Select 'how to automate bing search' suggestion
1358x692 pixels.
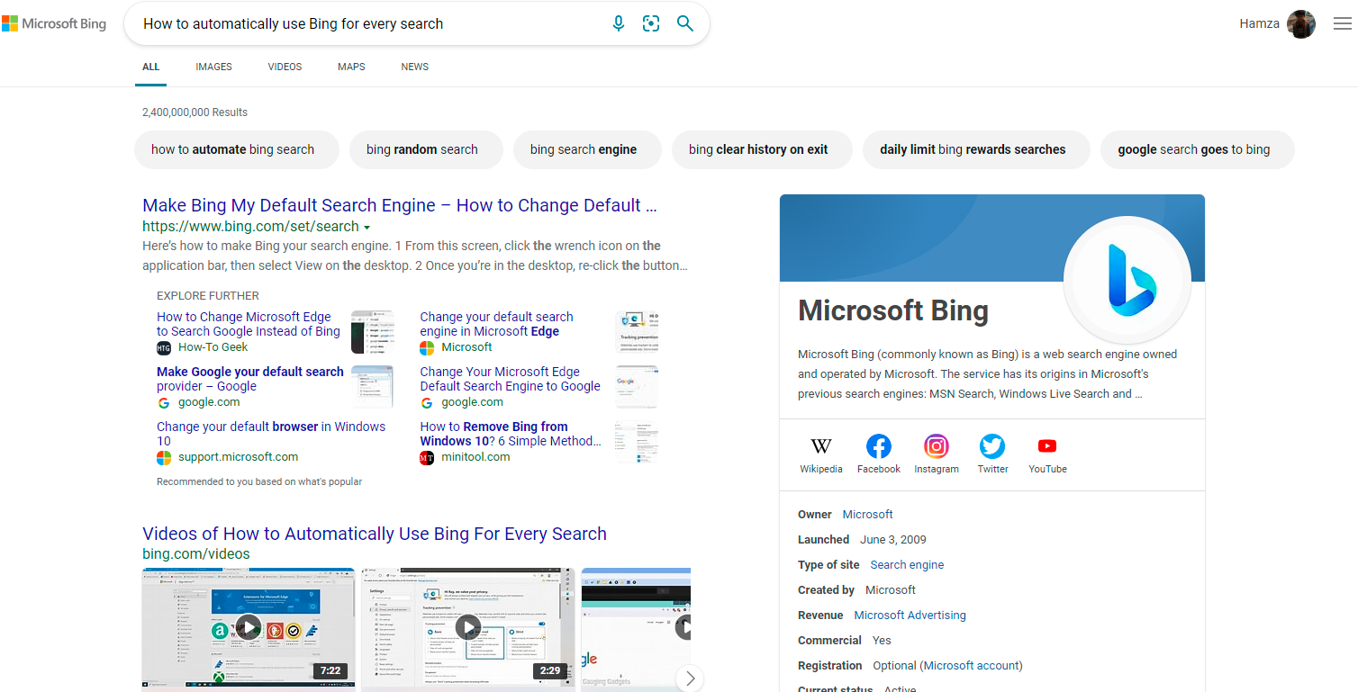click(237, 149)
